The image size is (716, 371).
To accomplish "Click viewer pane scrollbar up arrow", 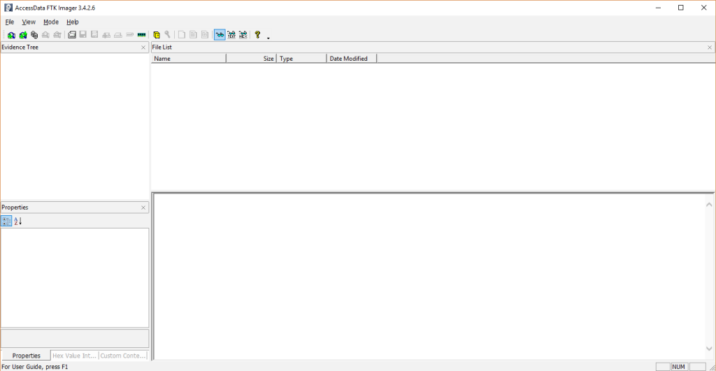I will point(709,205).
